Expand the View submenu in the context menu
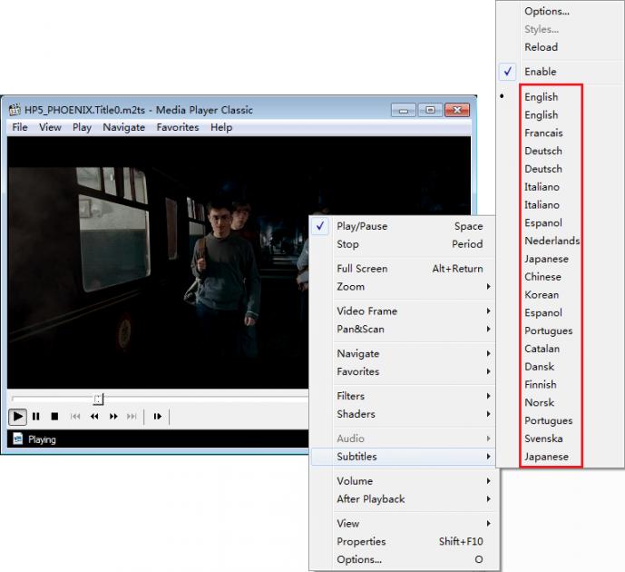Viewport: 625px width, 572px height. 403,523
